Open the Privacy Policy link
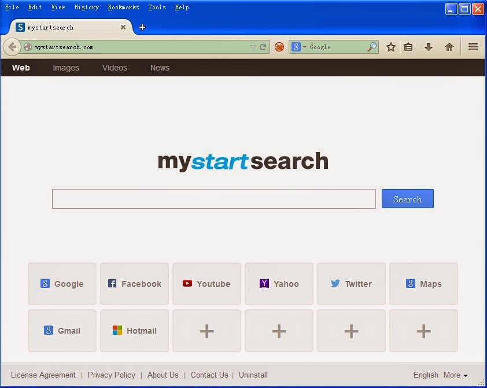Screen dimensions: 487x388 tap(112, 375)
